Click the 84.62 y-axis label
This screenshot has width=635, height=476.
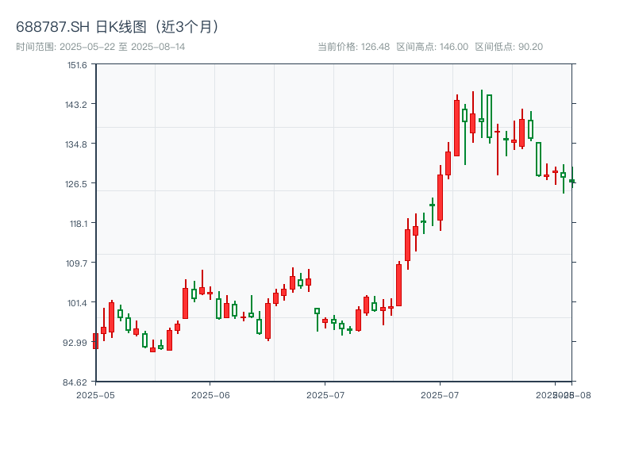tap(77, 382)
